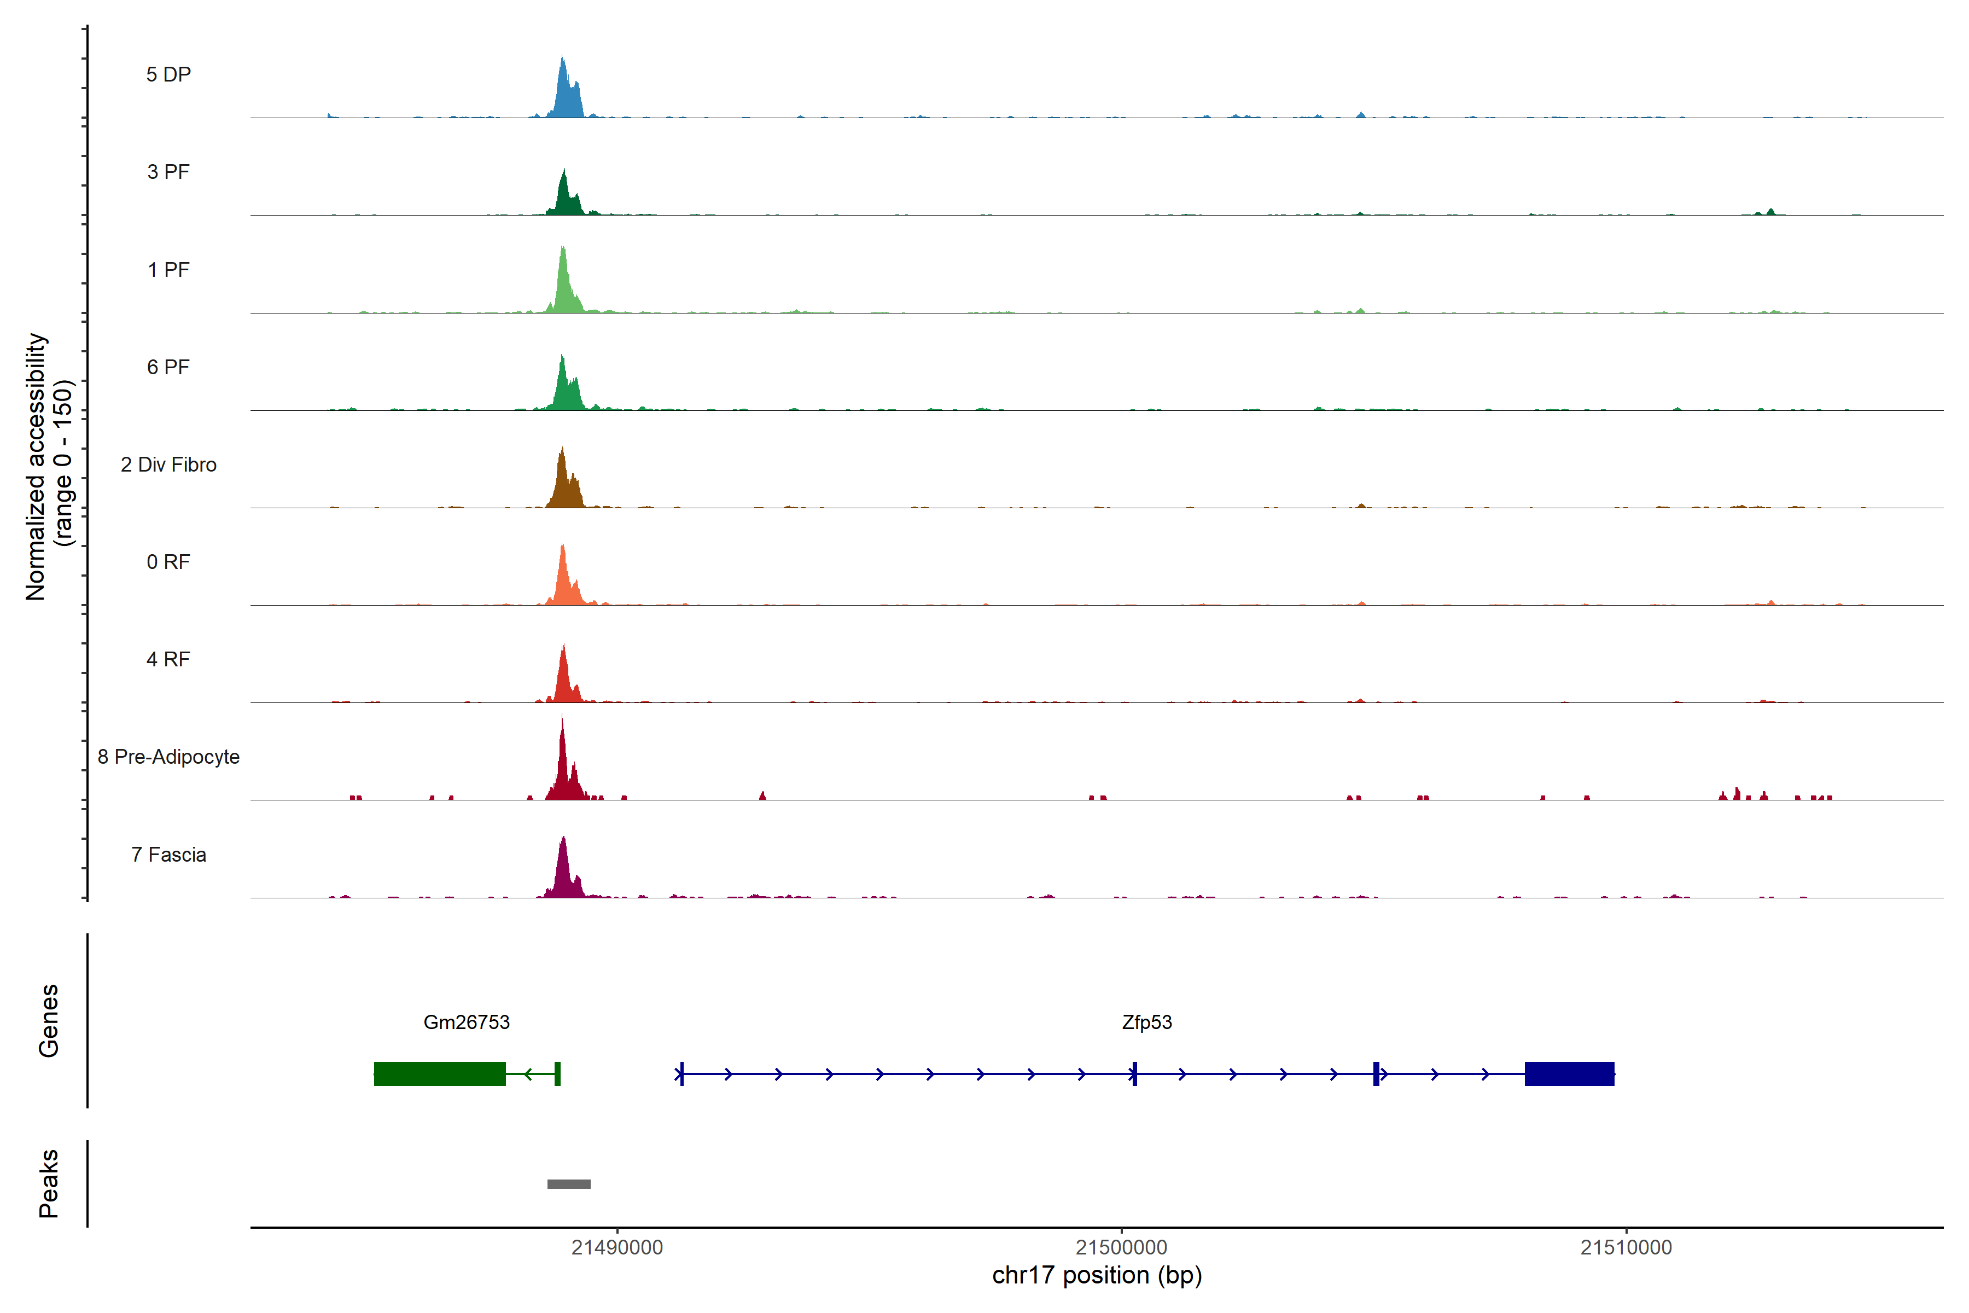
Task: Click the 8 Pre-Adipocyte track label
Action: pyautogui.click(x=168, y=757)
